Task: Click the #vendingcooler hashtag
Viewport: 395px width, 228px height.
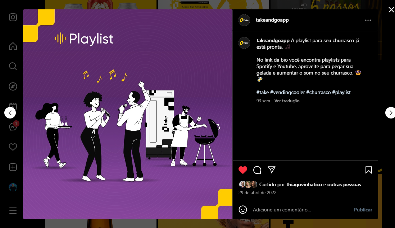Action: coord(287,92)
